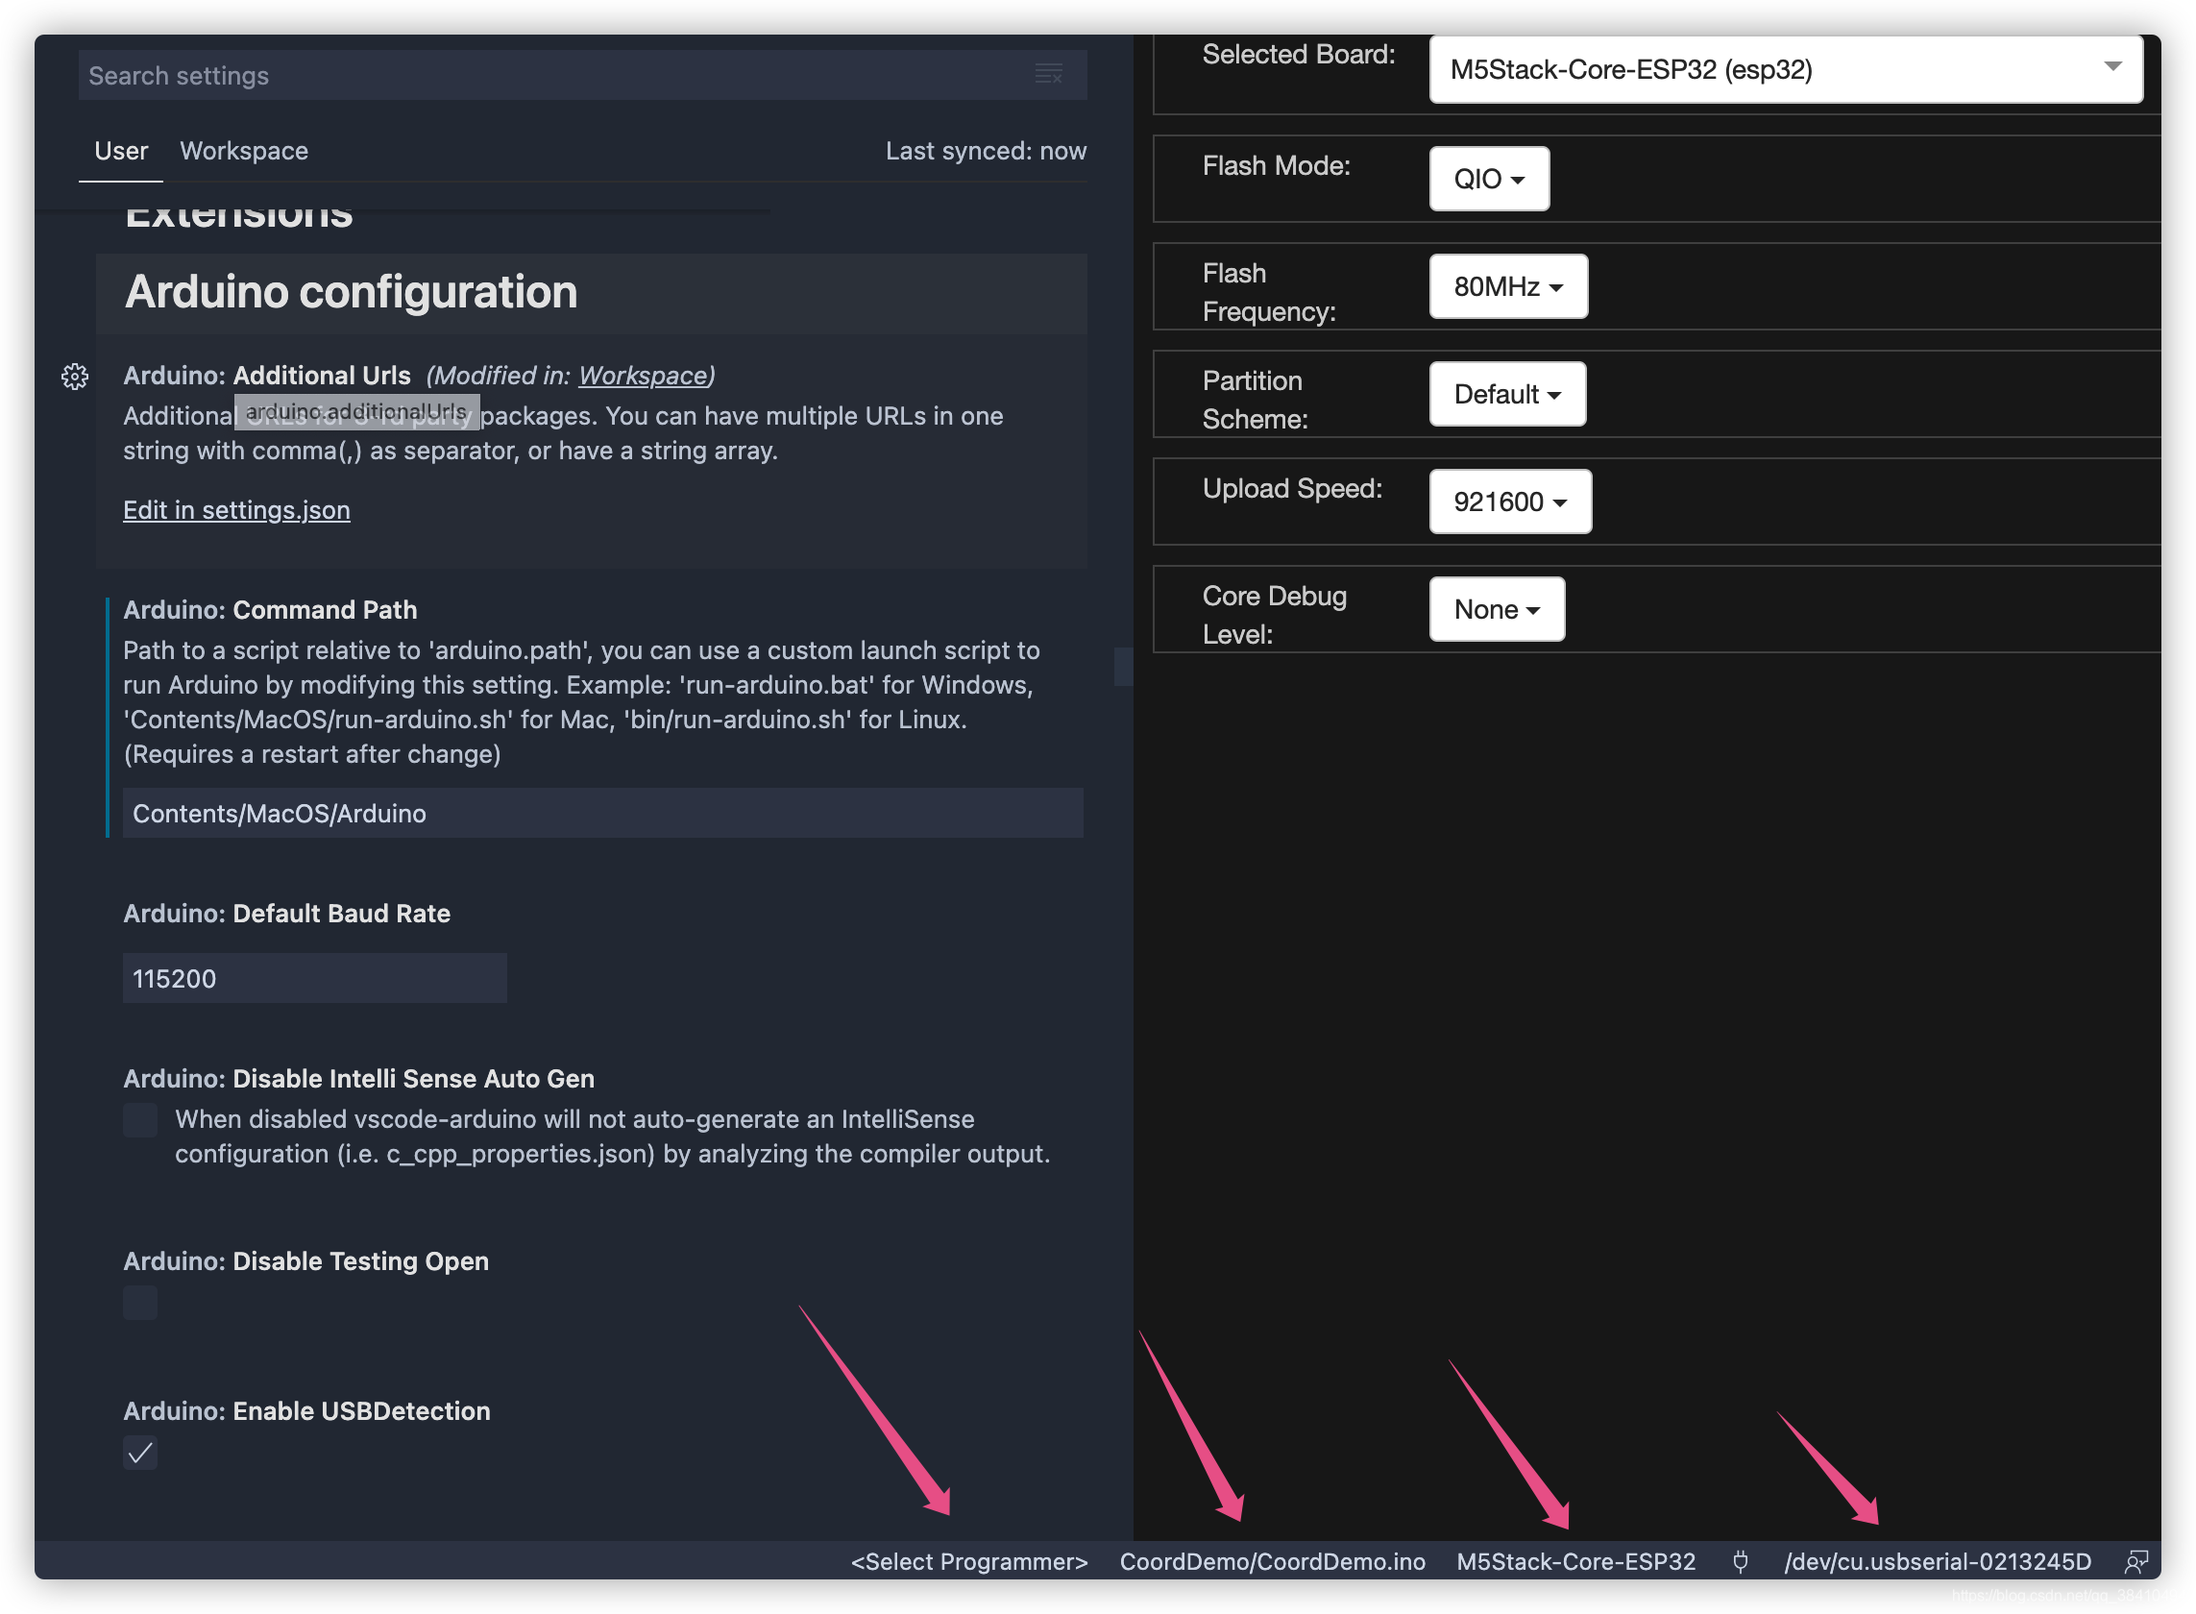Switch to the Workspace settings tab
The image size is (2196, 1614).
tap(244, 151)
